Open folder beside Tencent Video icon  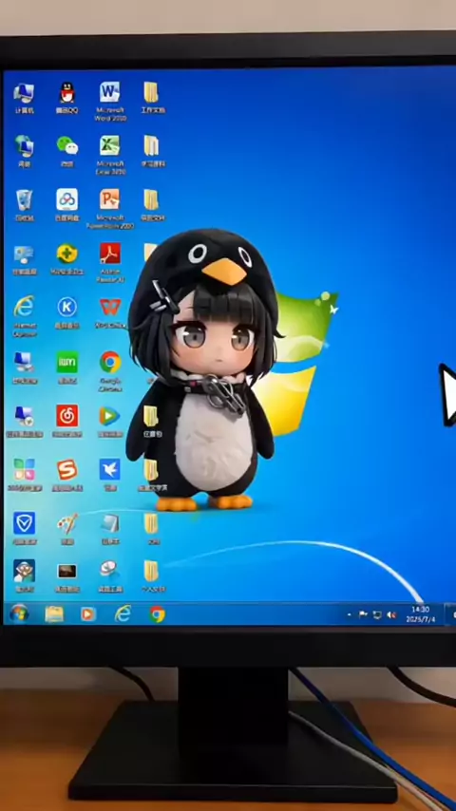(151, 416)
